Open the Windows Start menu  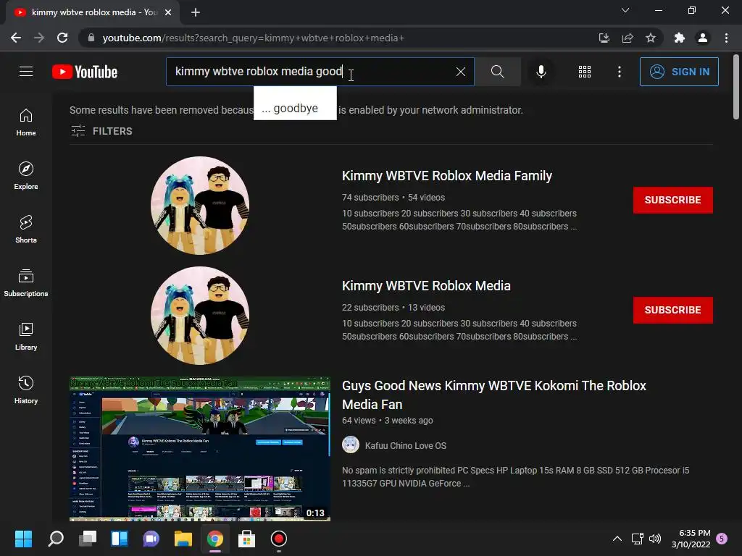(23, 539)
